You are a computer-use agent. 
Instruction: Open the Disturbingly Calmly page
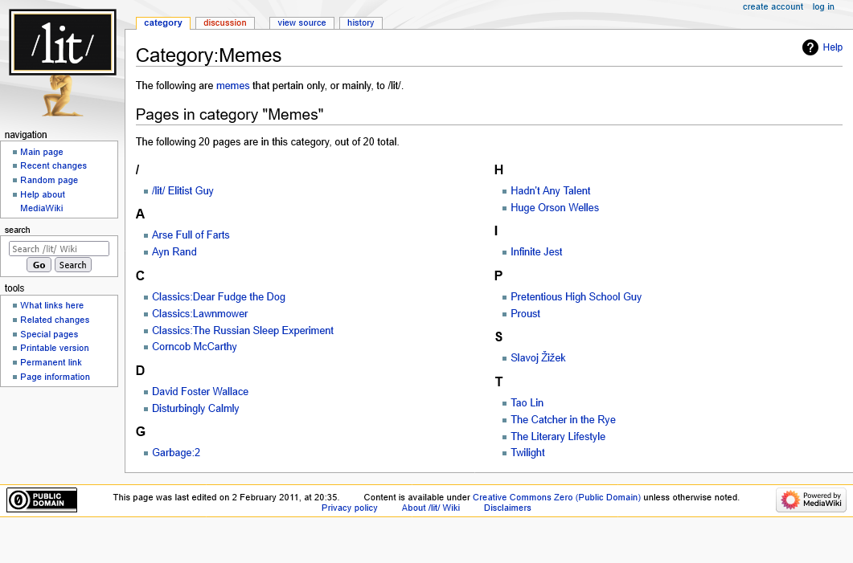click(x=195, y=408)
